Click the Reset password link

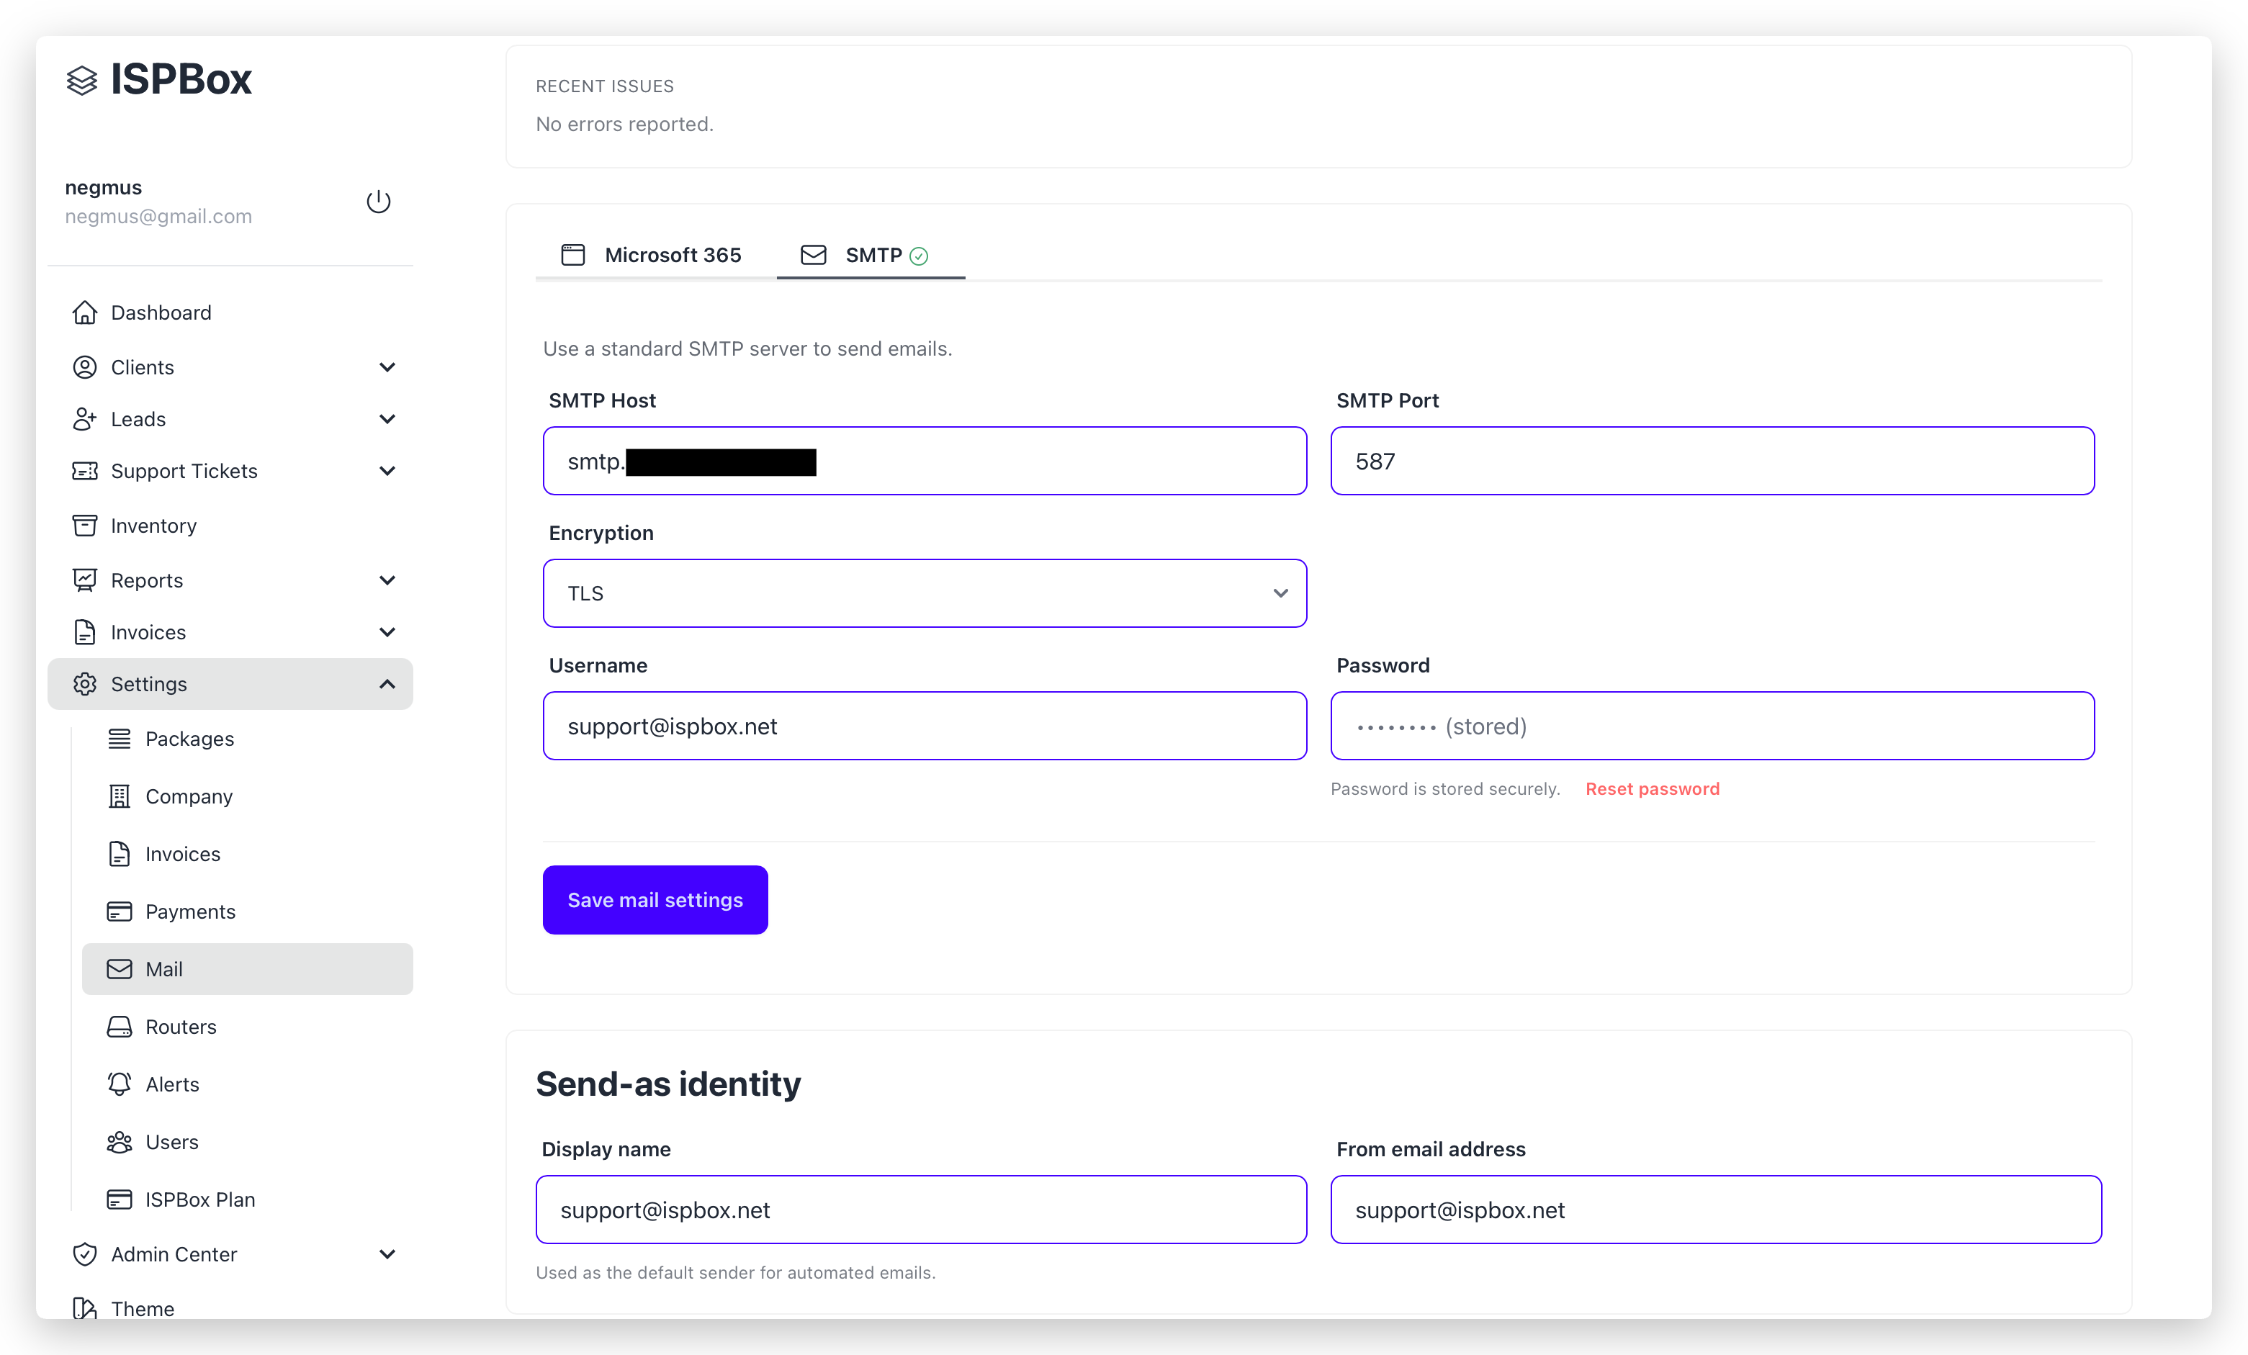click(1651, 788)
